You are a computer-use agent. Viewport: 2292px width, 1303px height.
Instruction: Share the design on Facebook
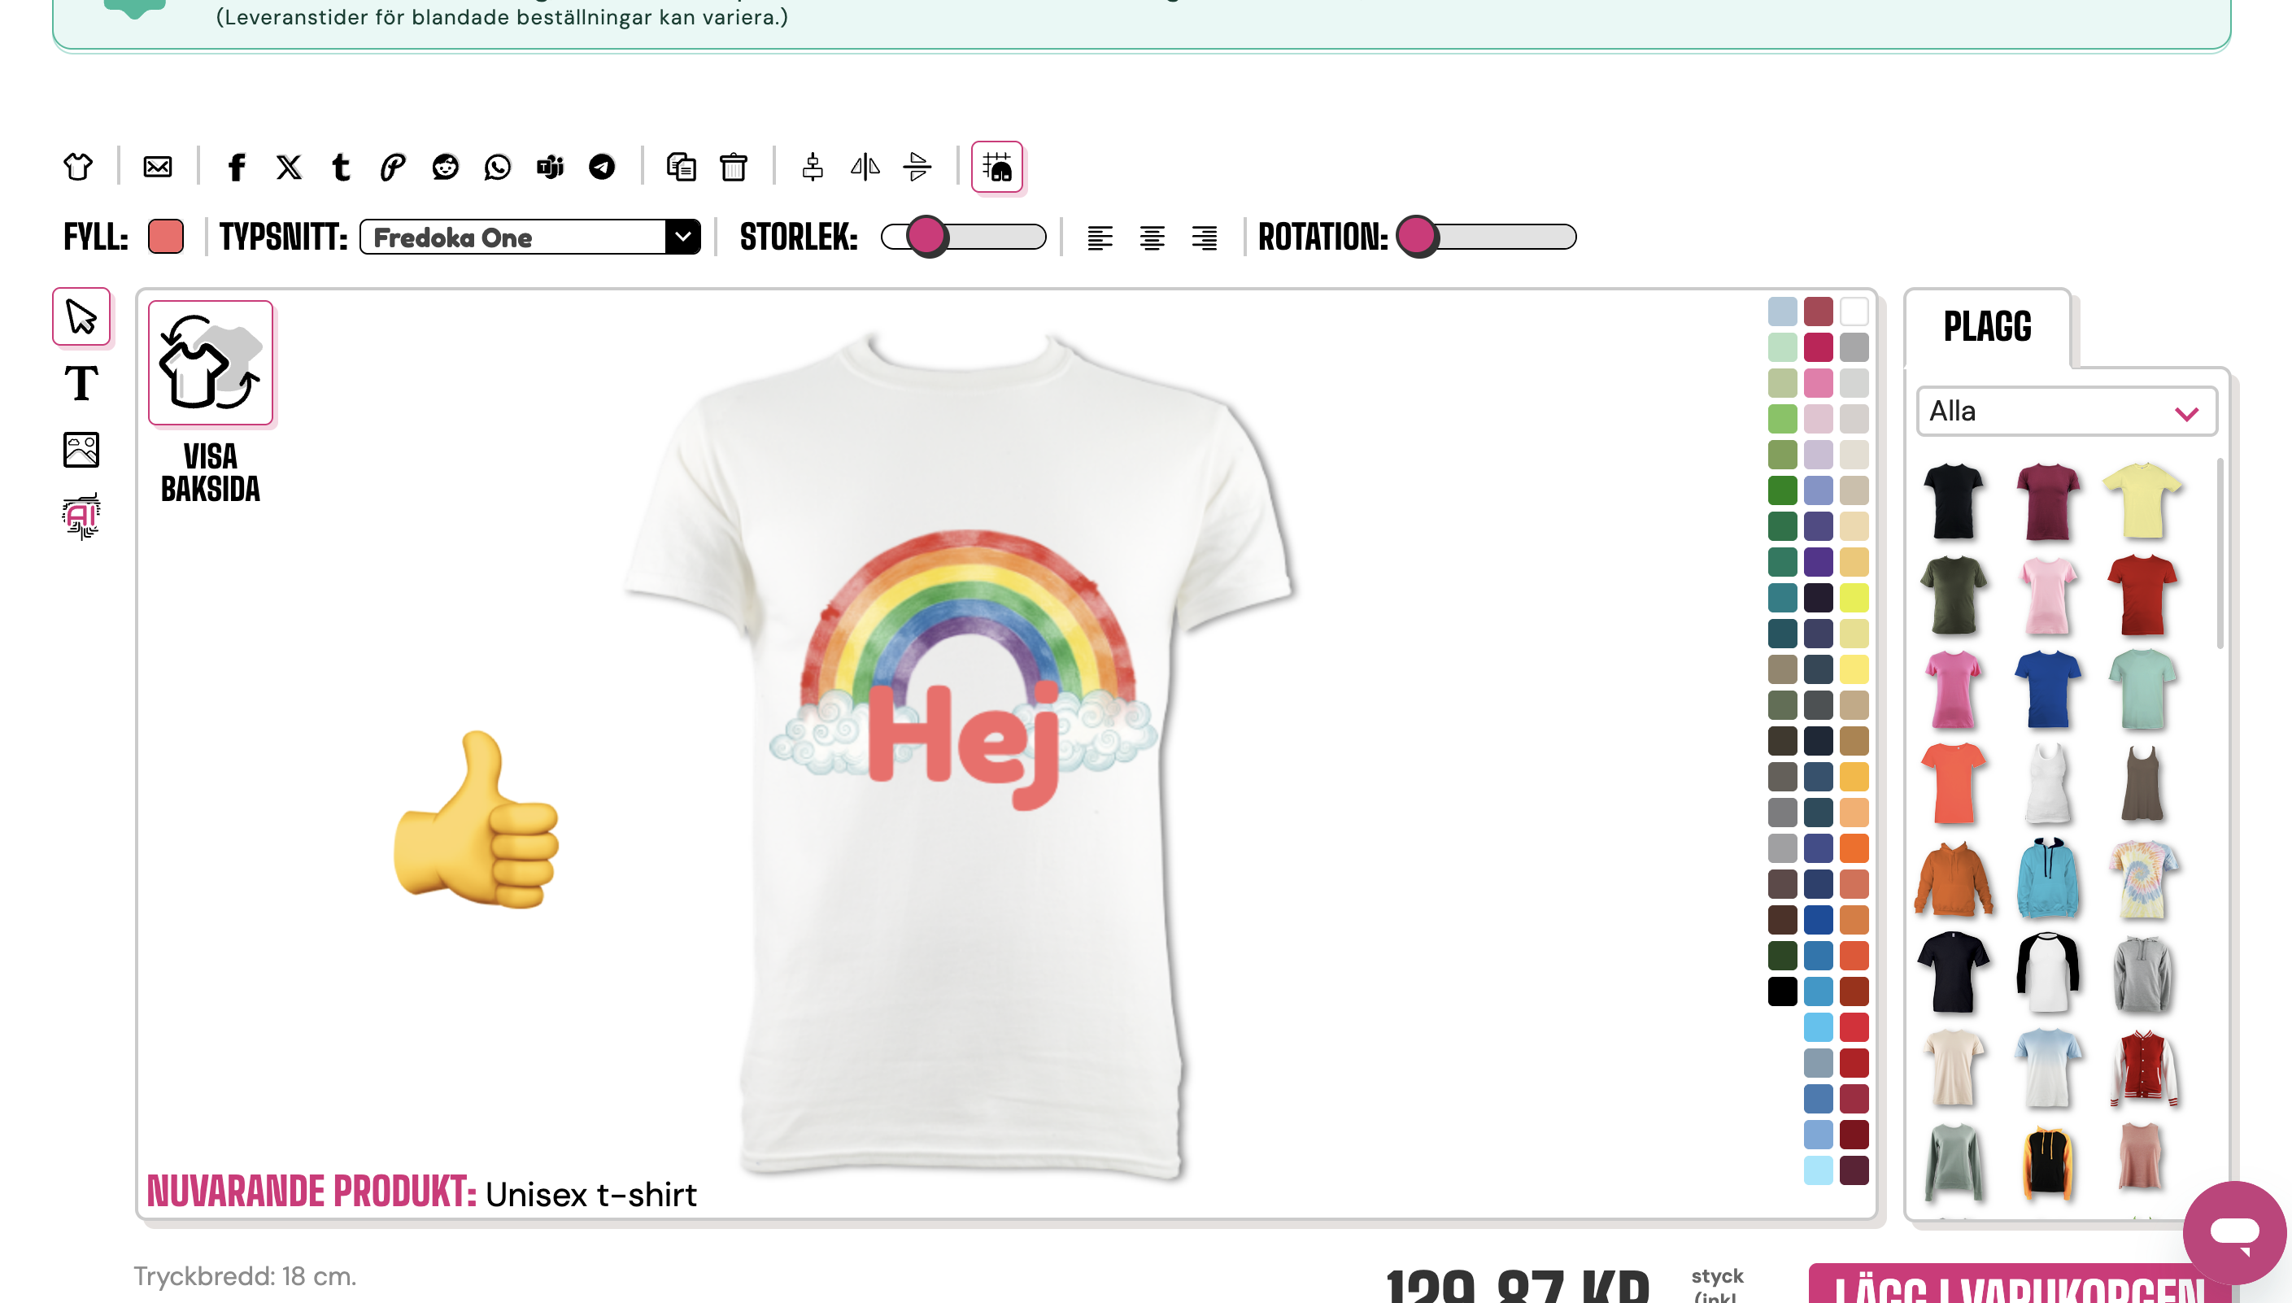point(236,167)
